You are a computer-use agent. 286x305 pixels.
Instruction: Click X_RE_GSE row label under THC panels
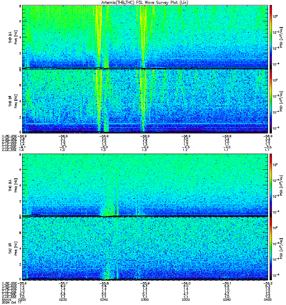pos(9,283)
